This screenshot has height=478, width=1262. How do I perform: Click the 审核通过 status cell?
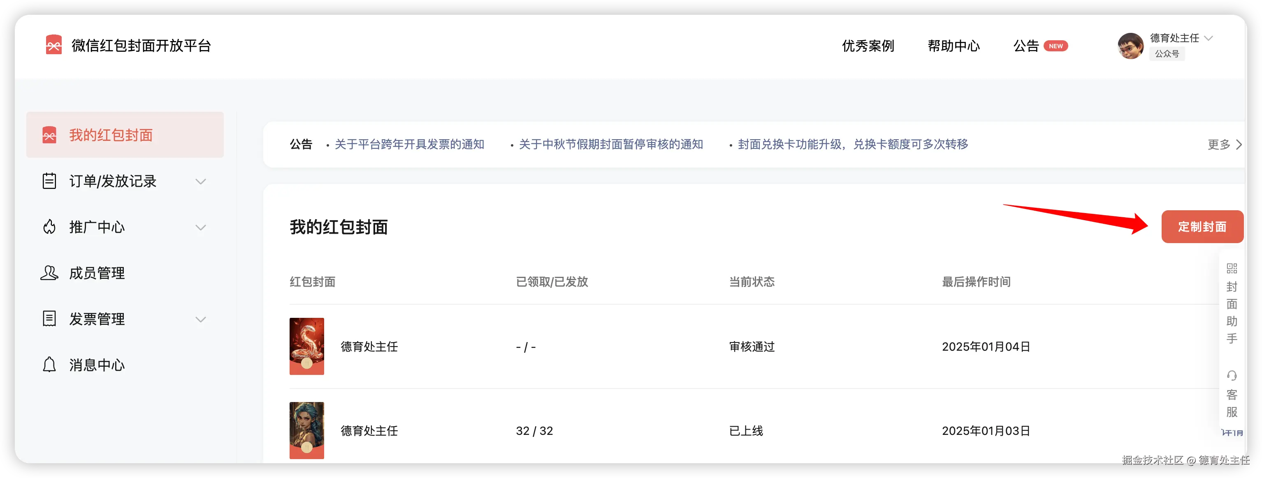tap(752, 347)
